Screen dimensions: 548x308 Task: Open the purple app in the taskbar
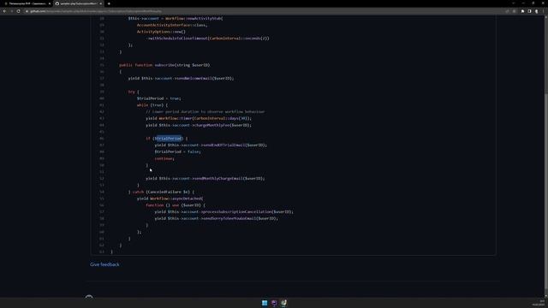(274, 303)
